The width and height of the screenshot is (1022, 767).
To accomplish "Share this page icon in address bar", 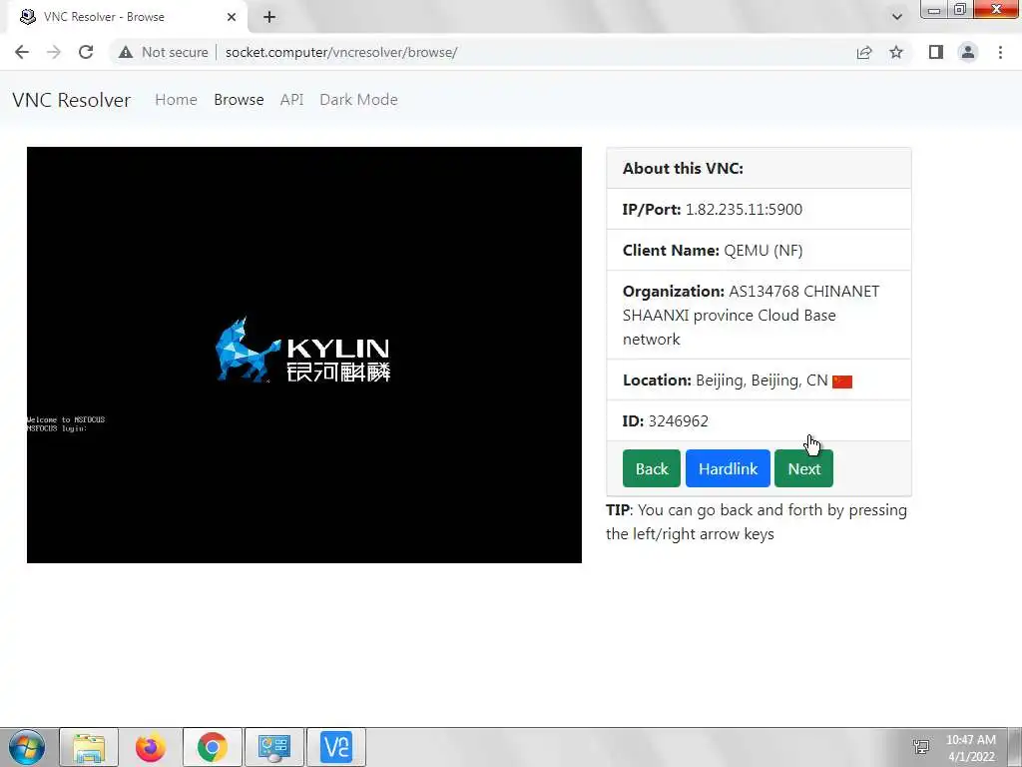I will point(864,52).
